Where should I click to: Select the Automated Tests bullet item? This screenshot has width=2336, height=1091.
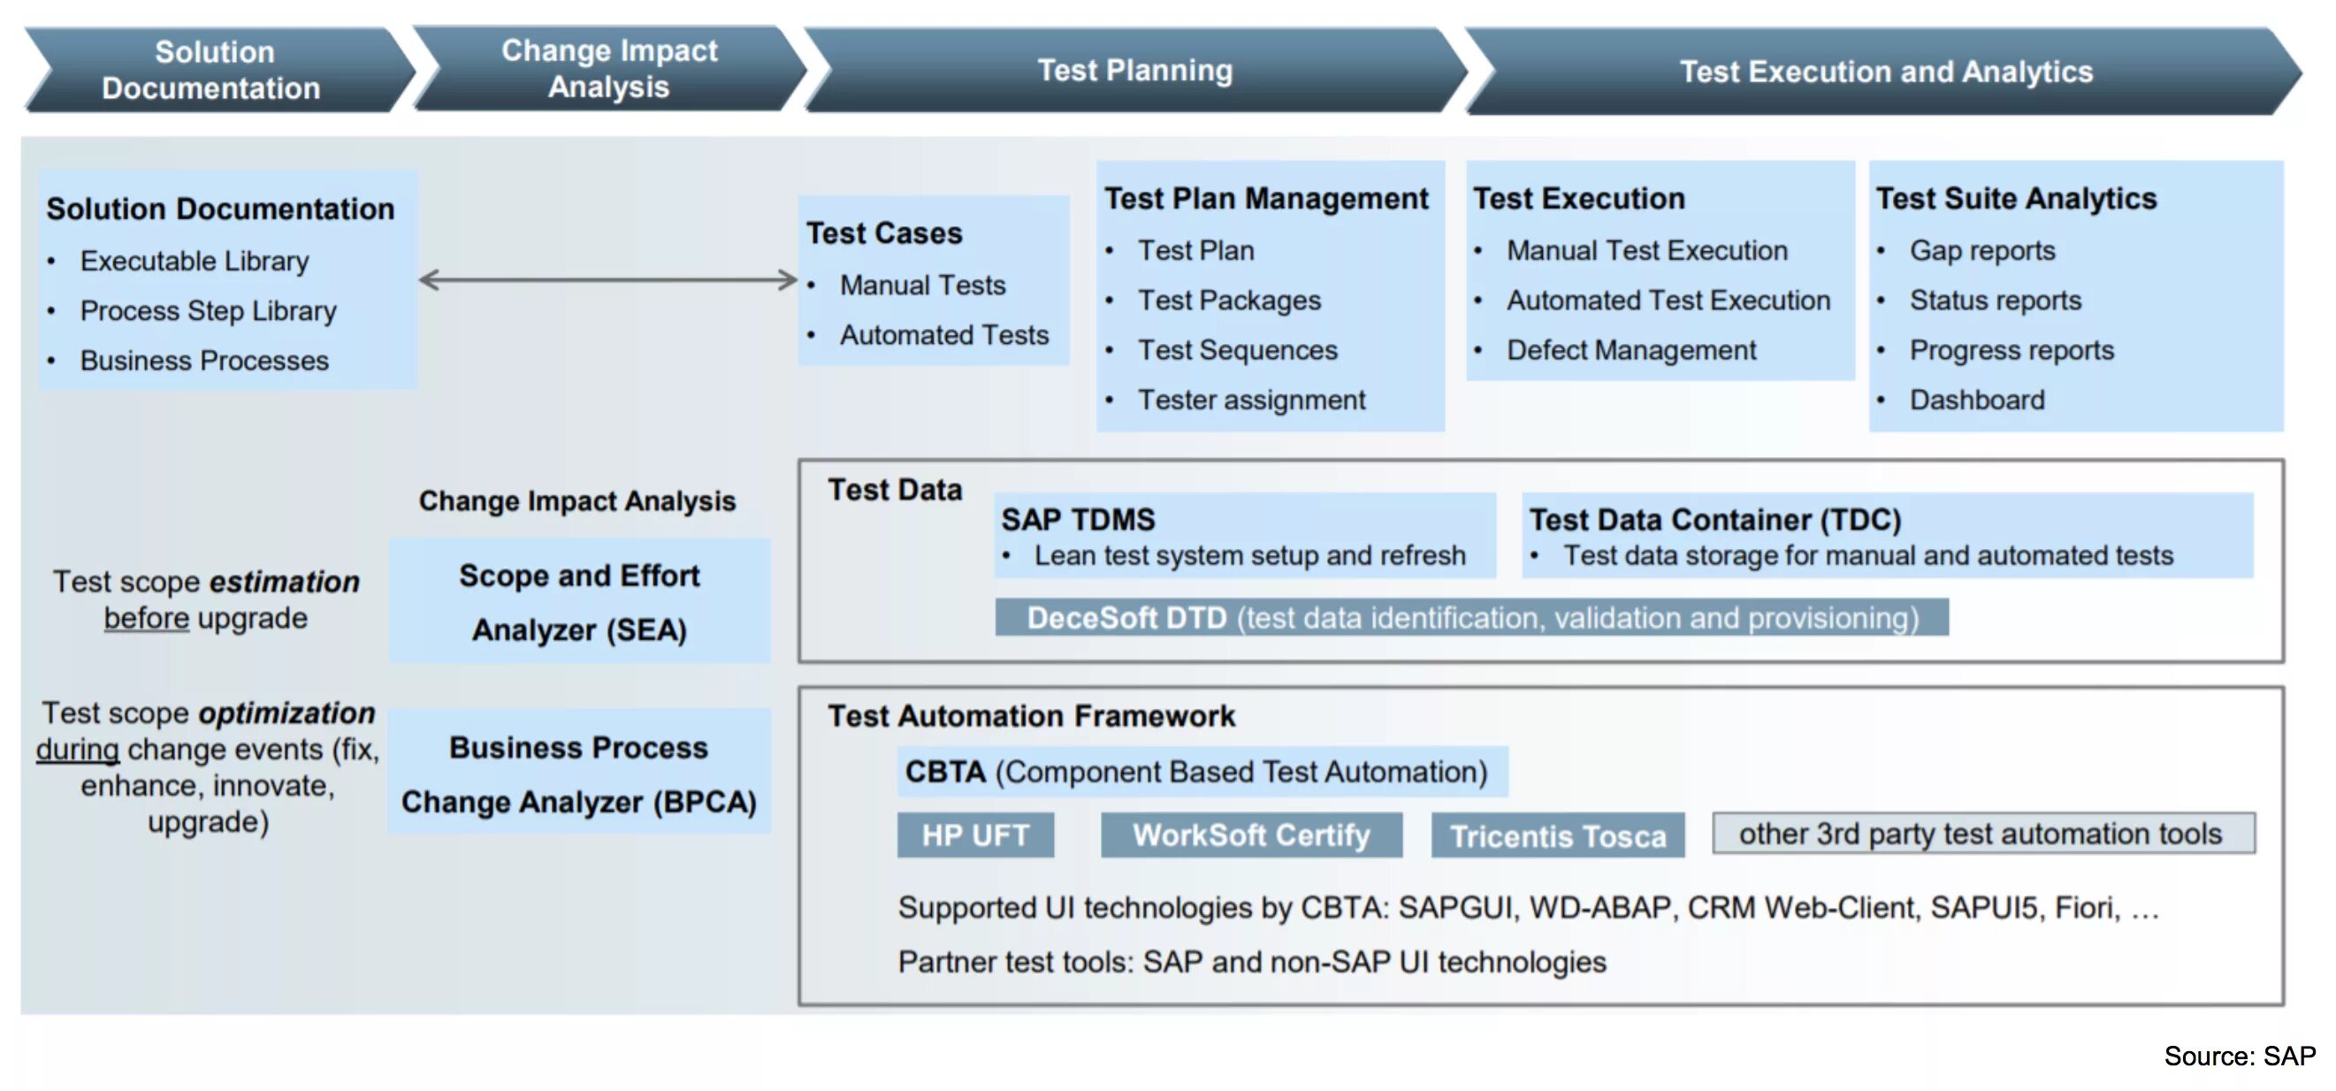943,335
